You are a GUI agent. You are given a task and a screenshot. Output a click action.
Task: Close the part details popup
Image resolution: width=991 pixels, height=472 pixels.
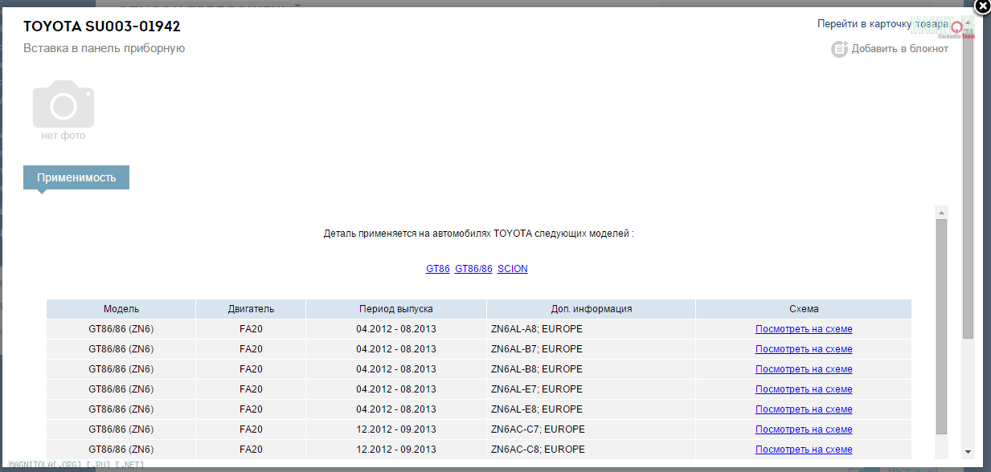(982, 7)
